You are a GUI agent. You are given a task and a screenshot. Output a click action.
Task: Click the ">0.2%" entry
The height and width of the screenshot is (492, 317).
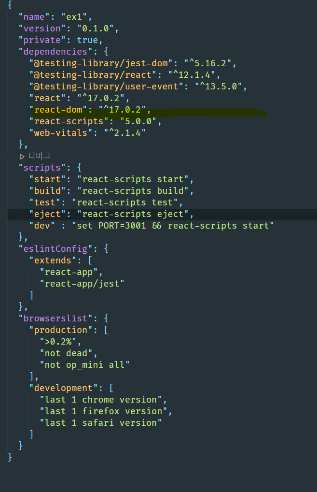coord(58,342)
